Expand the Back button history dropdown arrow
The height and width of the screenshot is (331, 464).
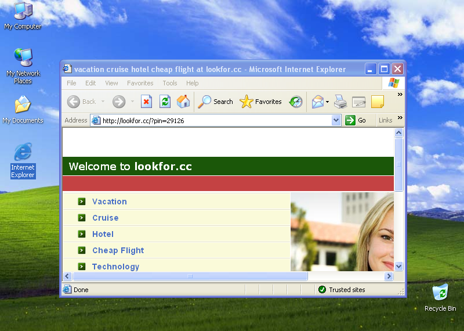(x=103, y=102)
